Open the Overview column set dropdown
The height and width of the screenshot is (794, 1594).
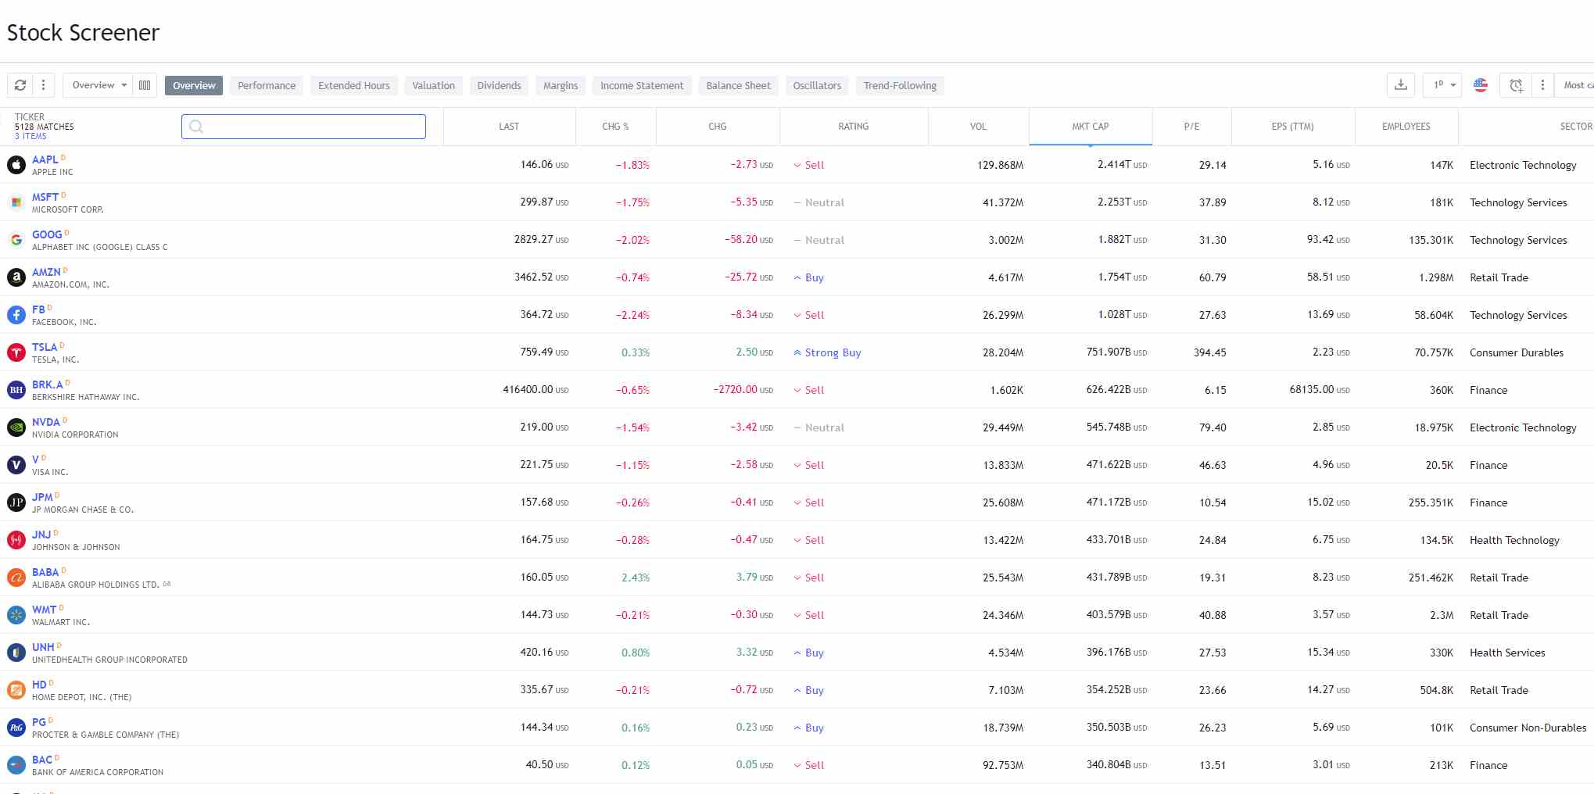[x=99, y=85]
